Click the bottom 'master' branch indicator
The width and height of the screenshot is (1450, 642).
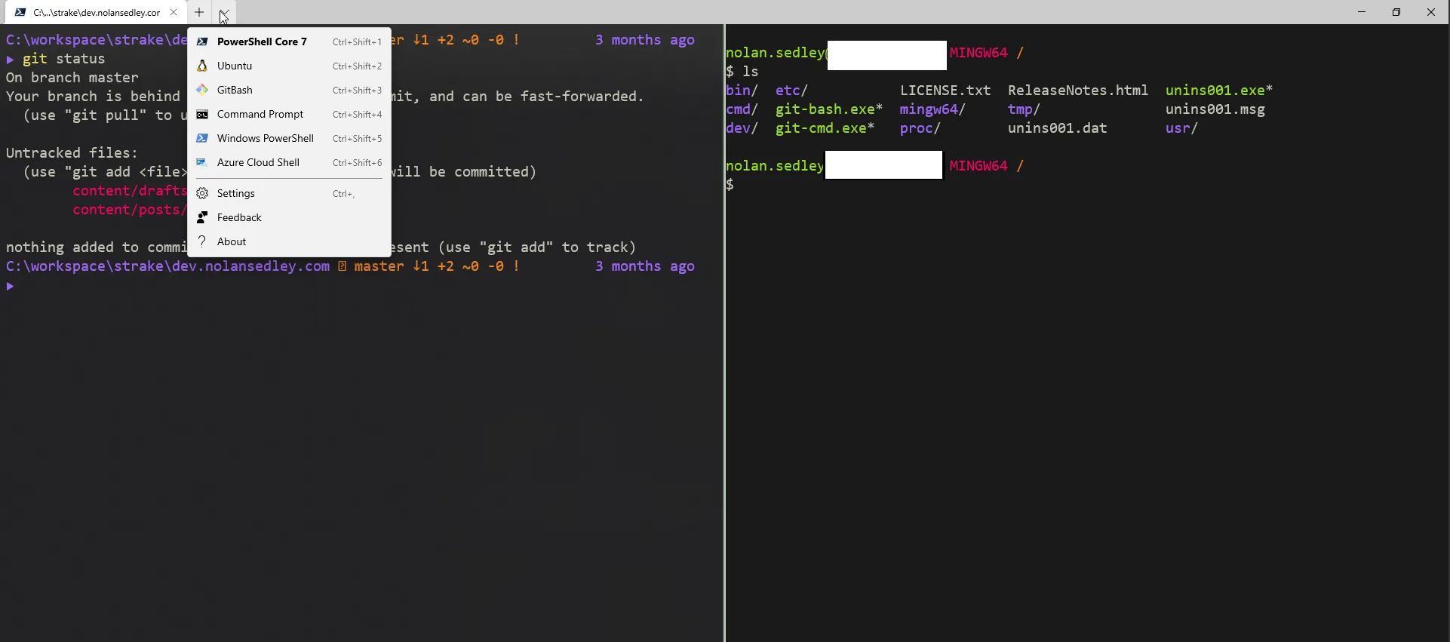379,266
